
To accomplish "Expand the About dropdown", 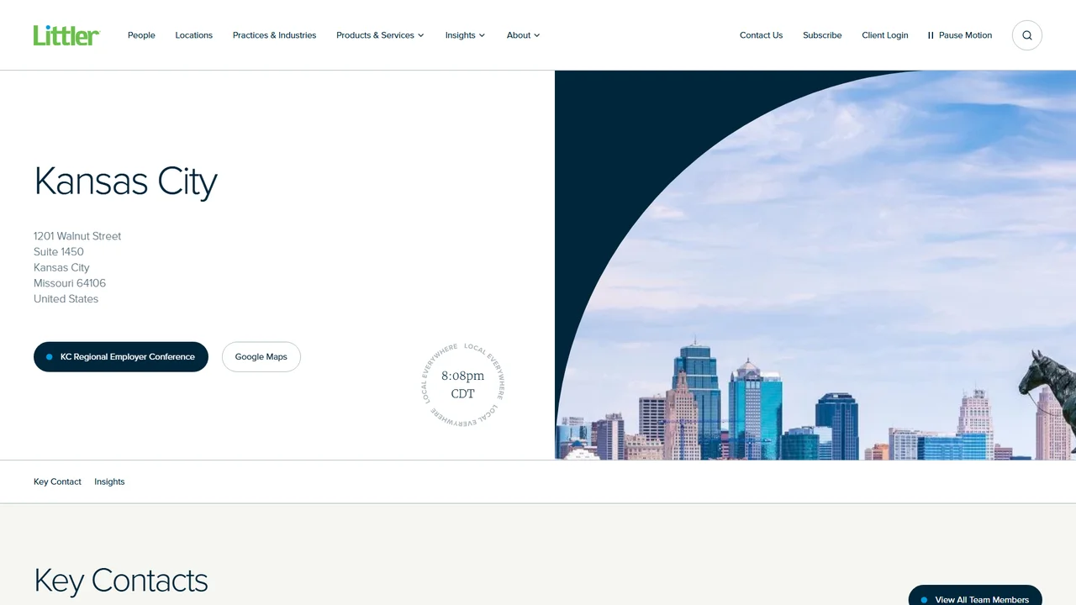I will (523, 35).
